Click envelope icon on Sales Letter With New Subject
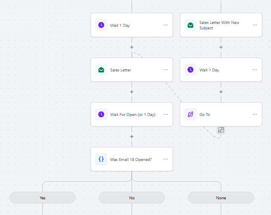 click(x=190, y=25)
